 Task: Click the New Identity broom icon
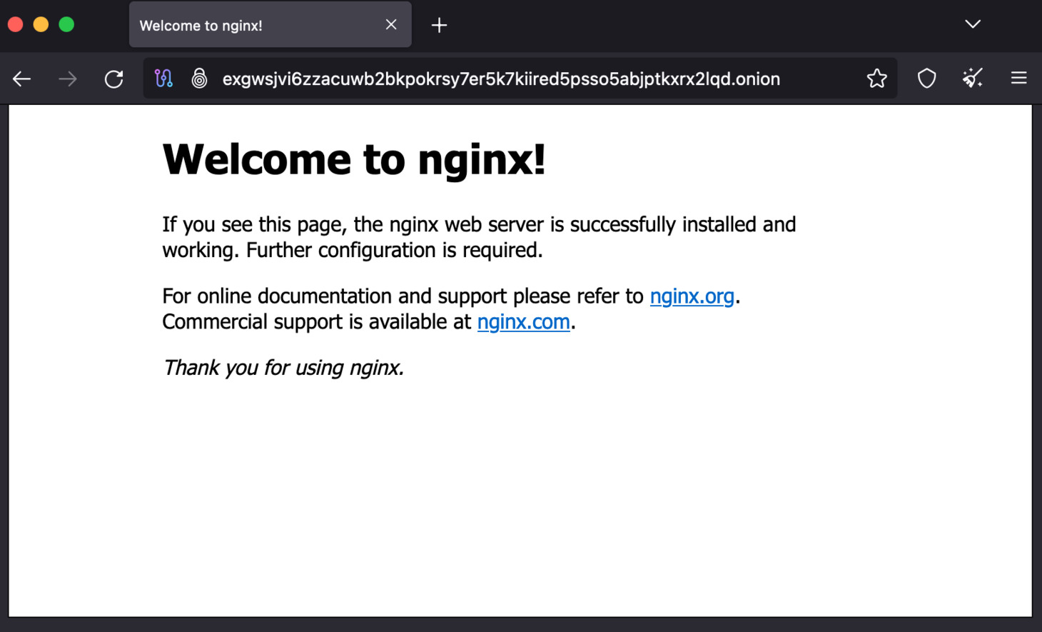click(x=973, y=79)
